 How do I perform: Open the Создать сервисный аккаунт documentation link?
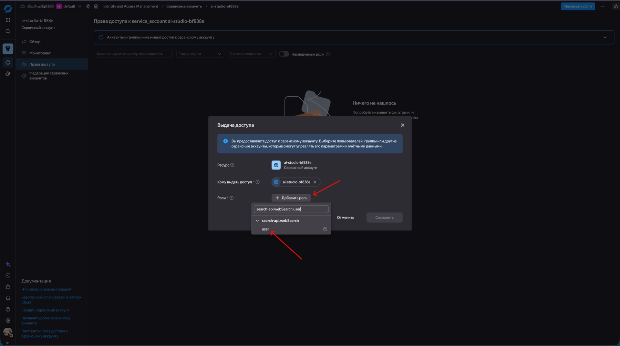[45, 310]
